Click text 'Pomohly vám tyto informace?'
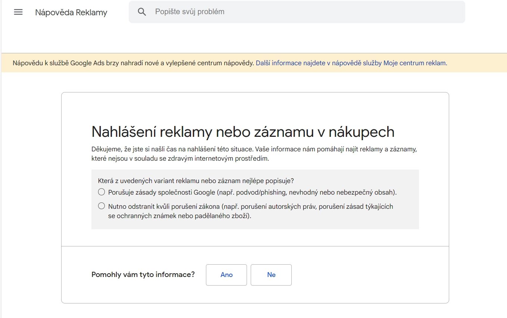 143,275
